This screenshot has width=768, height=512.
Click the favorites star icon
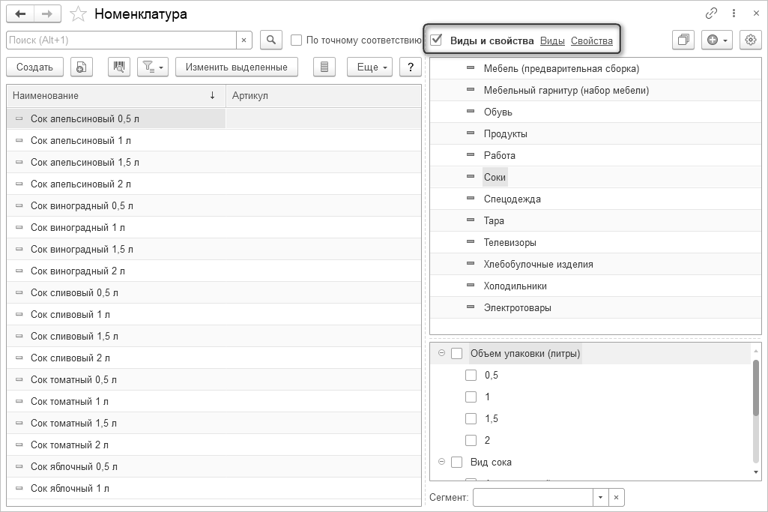[x=78, y=14]
